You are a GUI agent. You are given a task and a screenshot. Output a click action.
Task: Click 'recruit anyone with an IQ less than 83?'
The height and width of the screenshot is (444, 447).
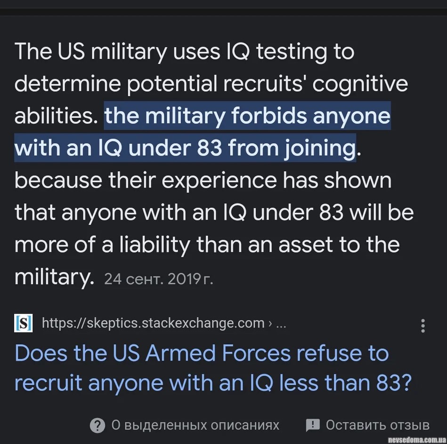(x=213, y=383)
